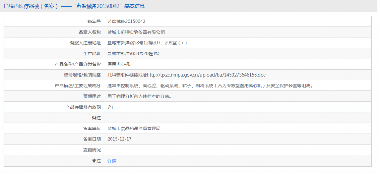Click the 备案号 row label
The width and height of the screenshot is (380, 174).
(x=94, y=22)
